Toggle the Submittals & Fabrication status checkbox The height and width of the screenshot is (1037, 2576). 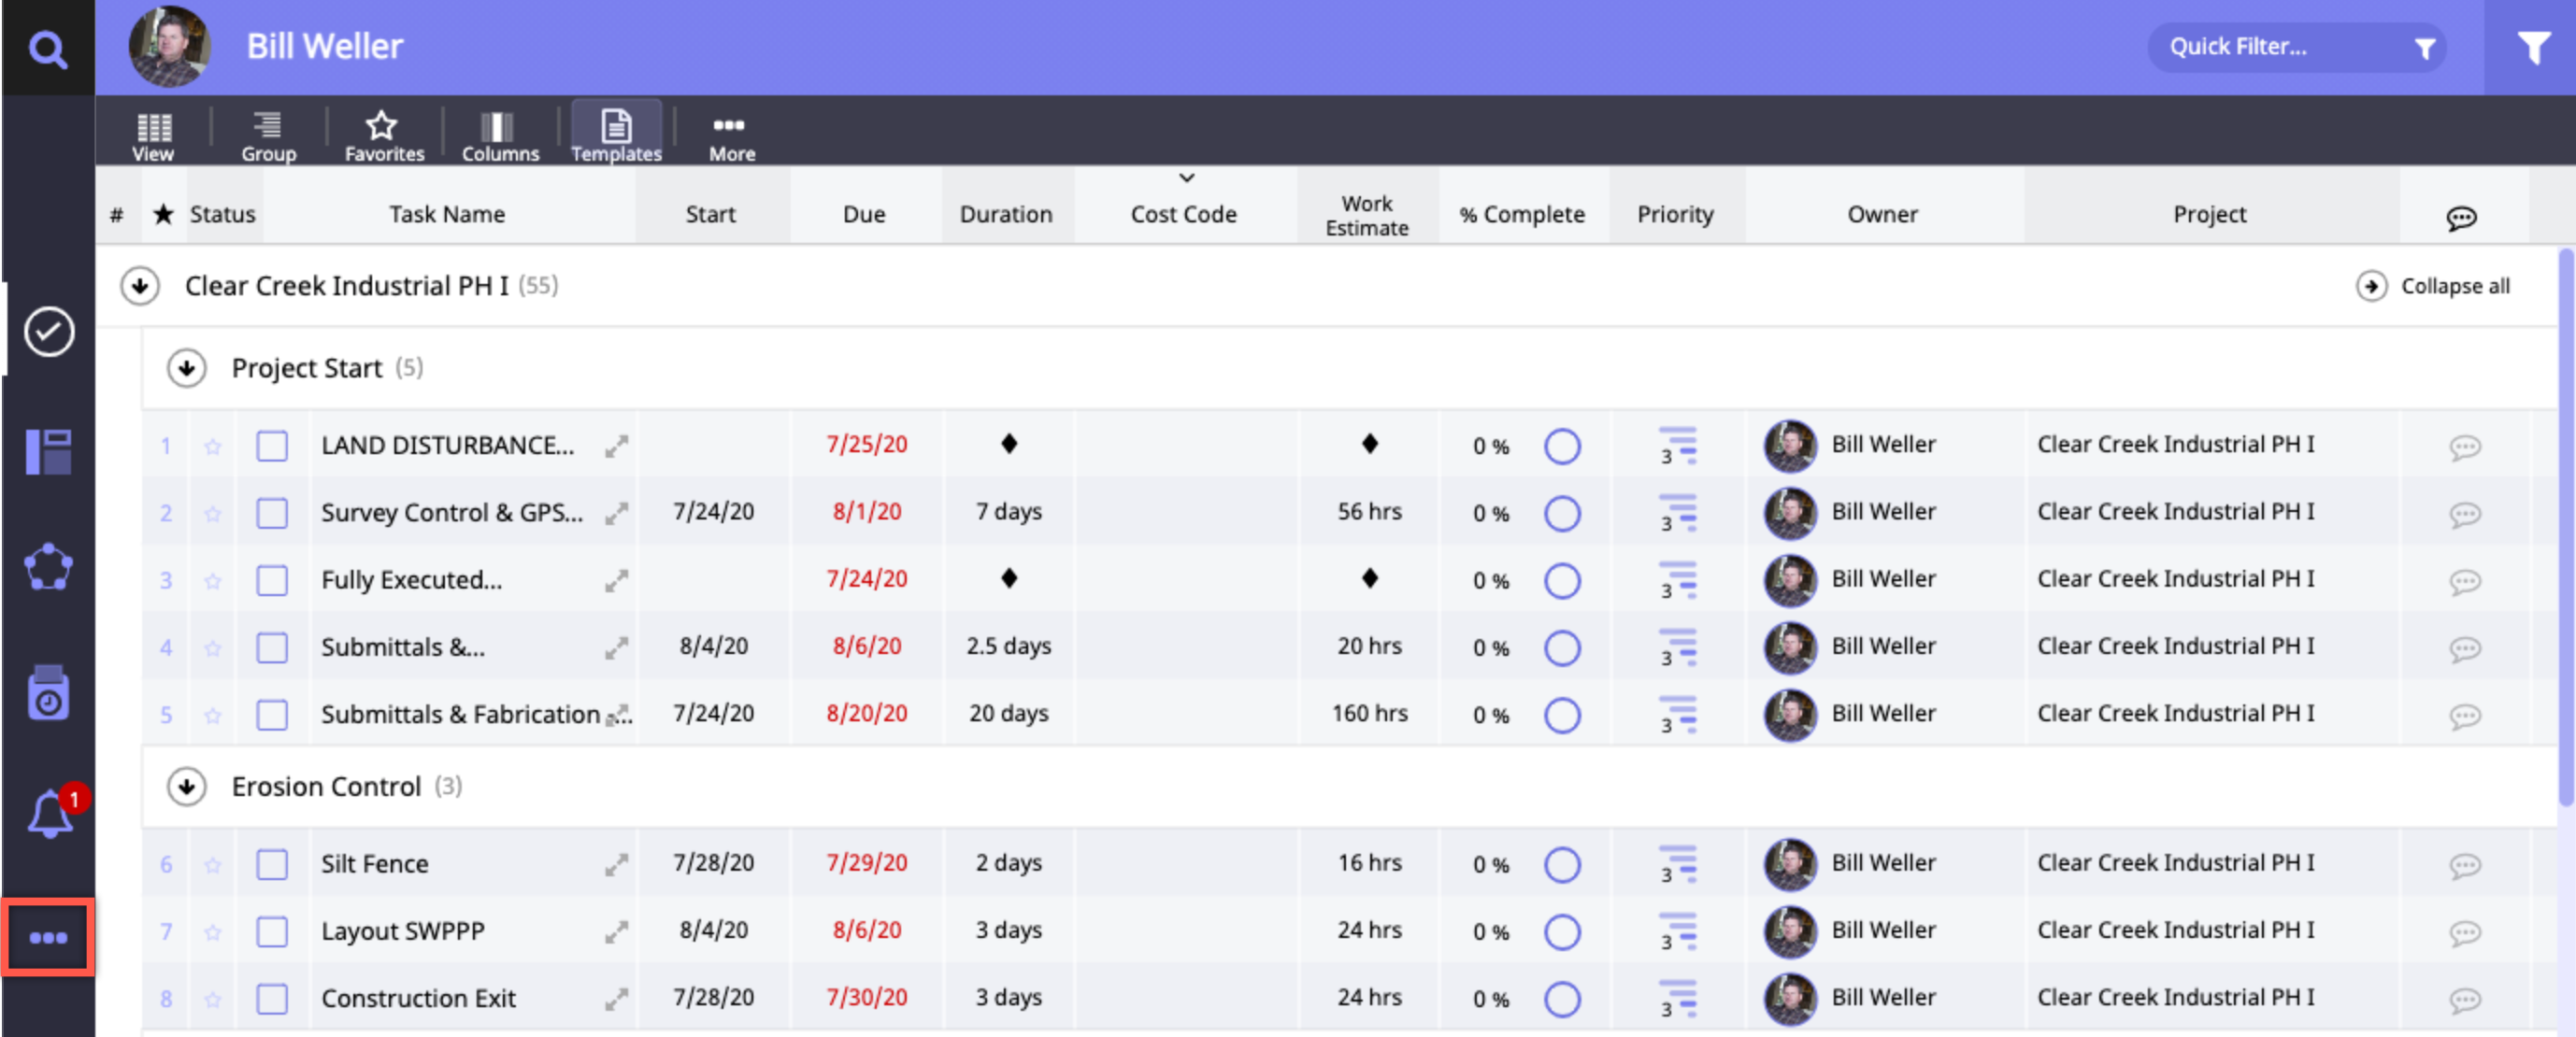point(272,715)
